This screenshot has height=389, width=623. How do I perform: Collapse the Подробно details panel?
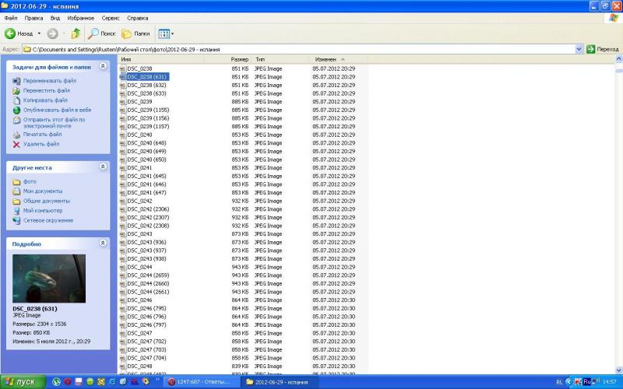tap(103, 243)
